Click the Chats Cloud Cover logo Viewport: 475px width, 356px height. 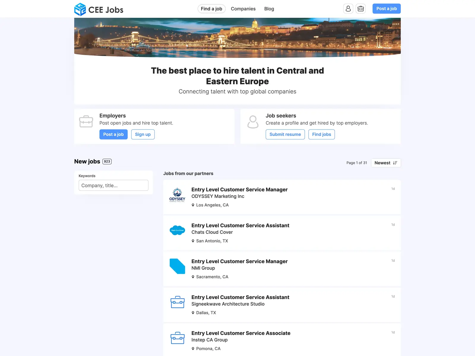tap(177, 230)
